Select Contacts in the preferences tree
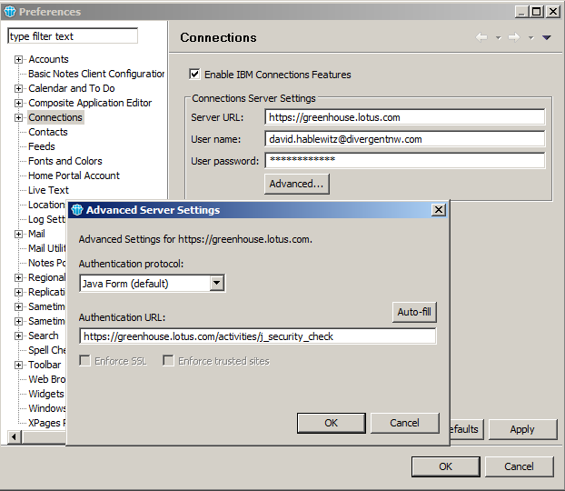This screenshot has height=491, width=565. pyautogui.click(x=47, y=132)
